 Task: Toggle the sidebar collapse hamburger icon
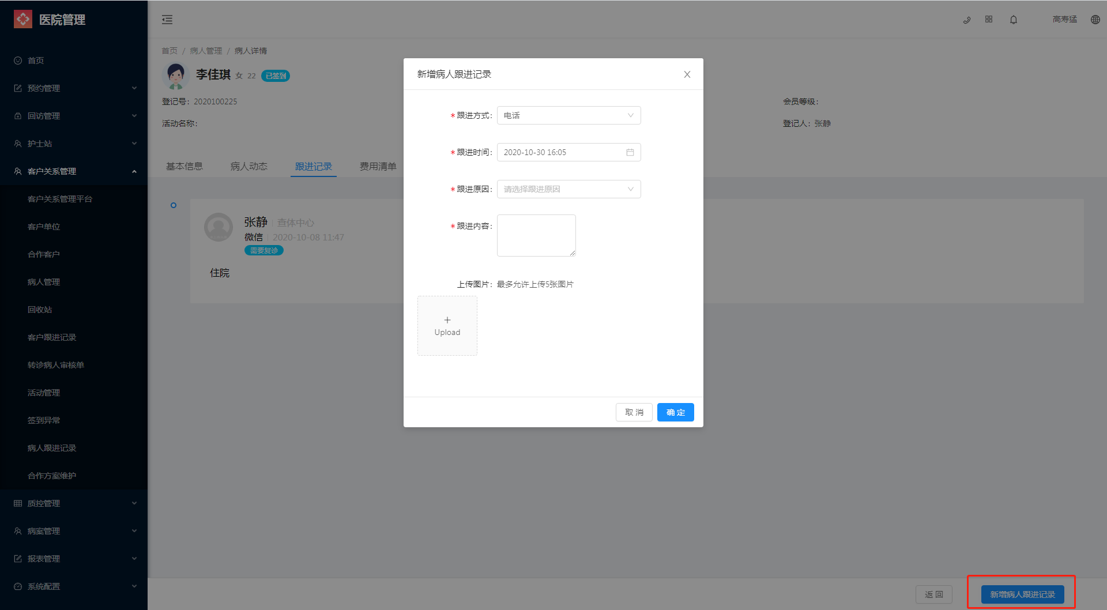pos(167,20)
